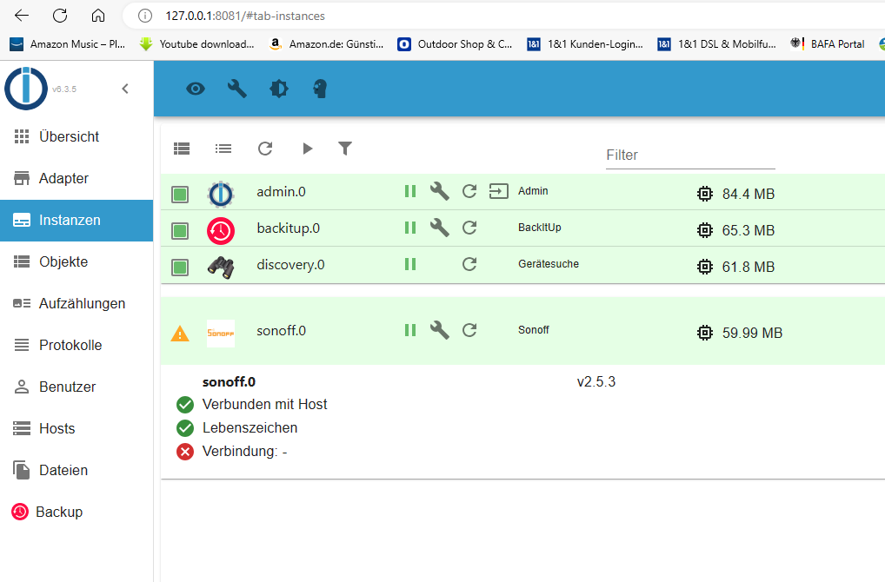Viewport: 885px width, 582px height.
Task: Open Protokolle in sidebar
Action: pyautogui.click(x=77, y=345)
